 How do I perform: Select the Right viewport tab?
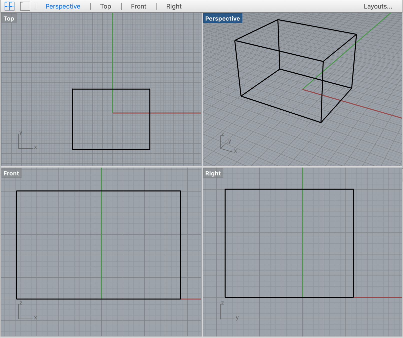(174, 6)
